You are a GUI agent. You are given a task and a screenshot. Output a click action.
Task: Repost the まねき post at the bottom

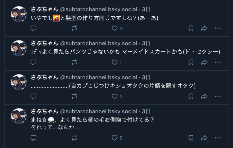click(74, 138)
